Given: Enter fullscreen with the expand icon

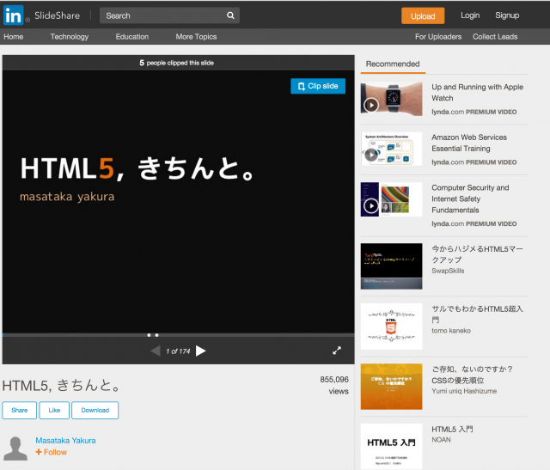Looking at the screenshot, I should click(x=337, y=351).
